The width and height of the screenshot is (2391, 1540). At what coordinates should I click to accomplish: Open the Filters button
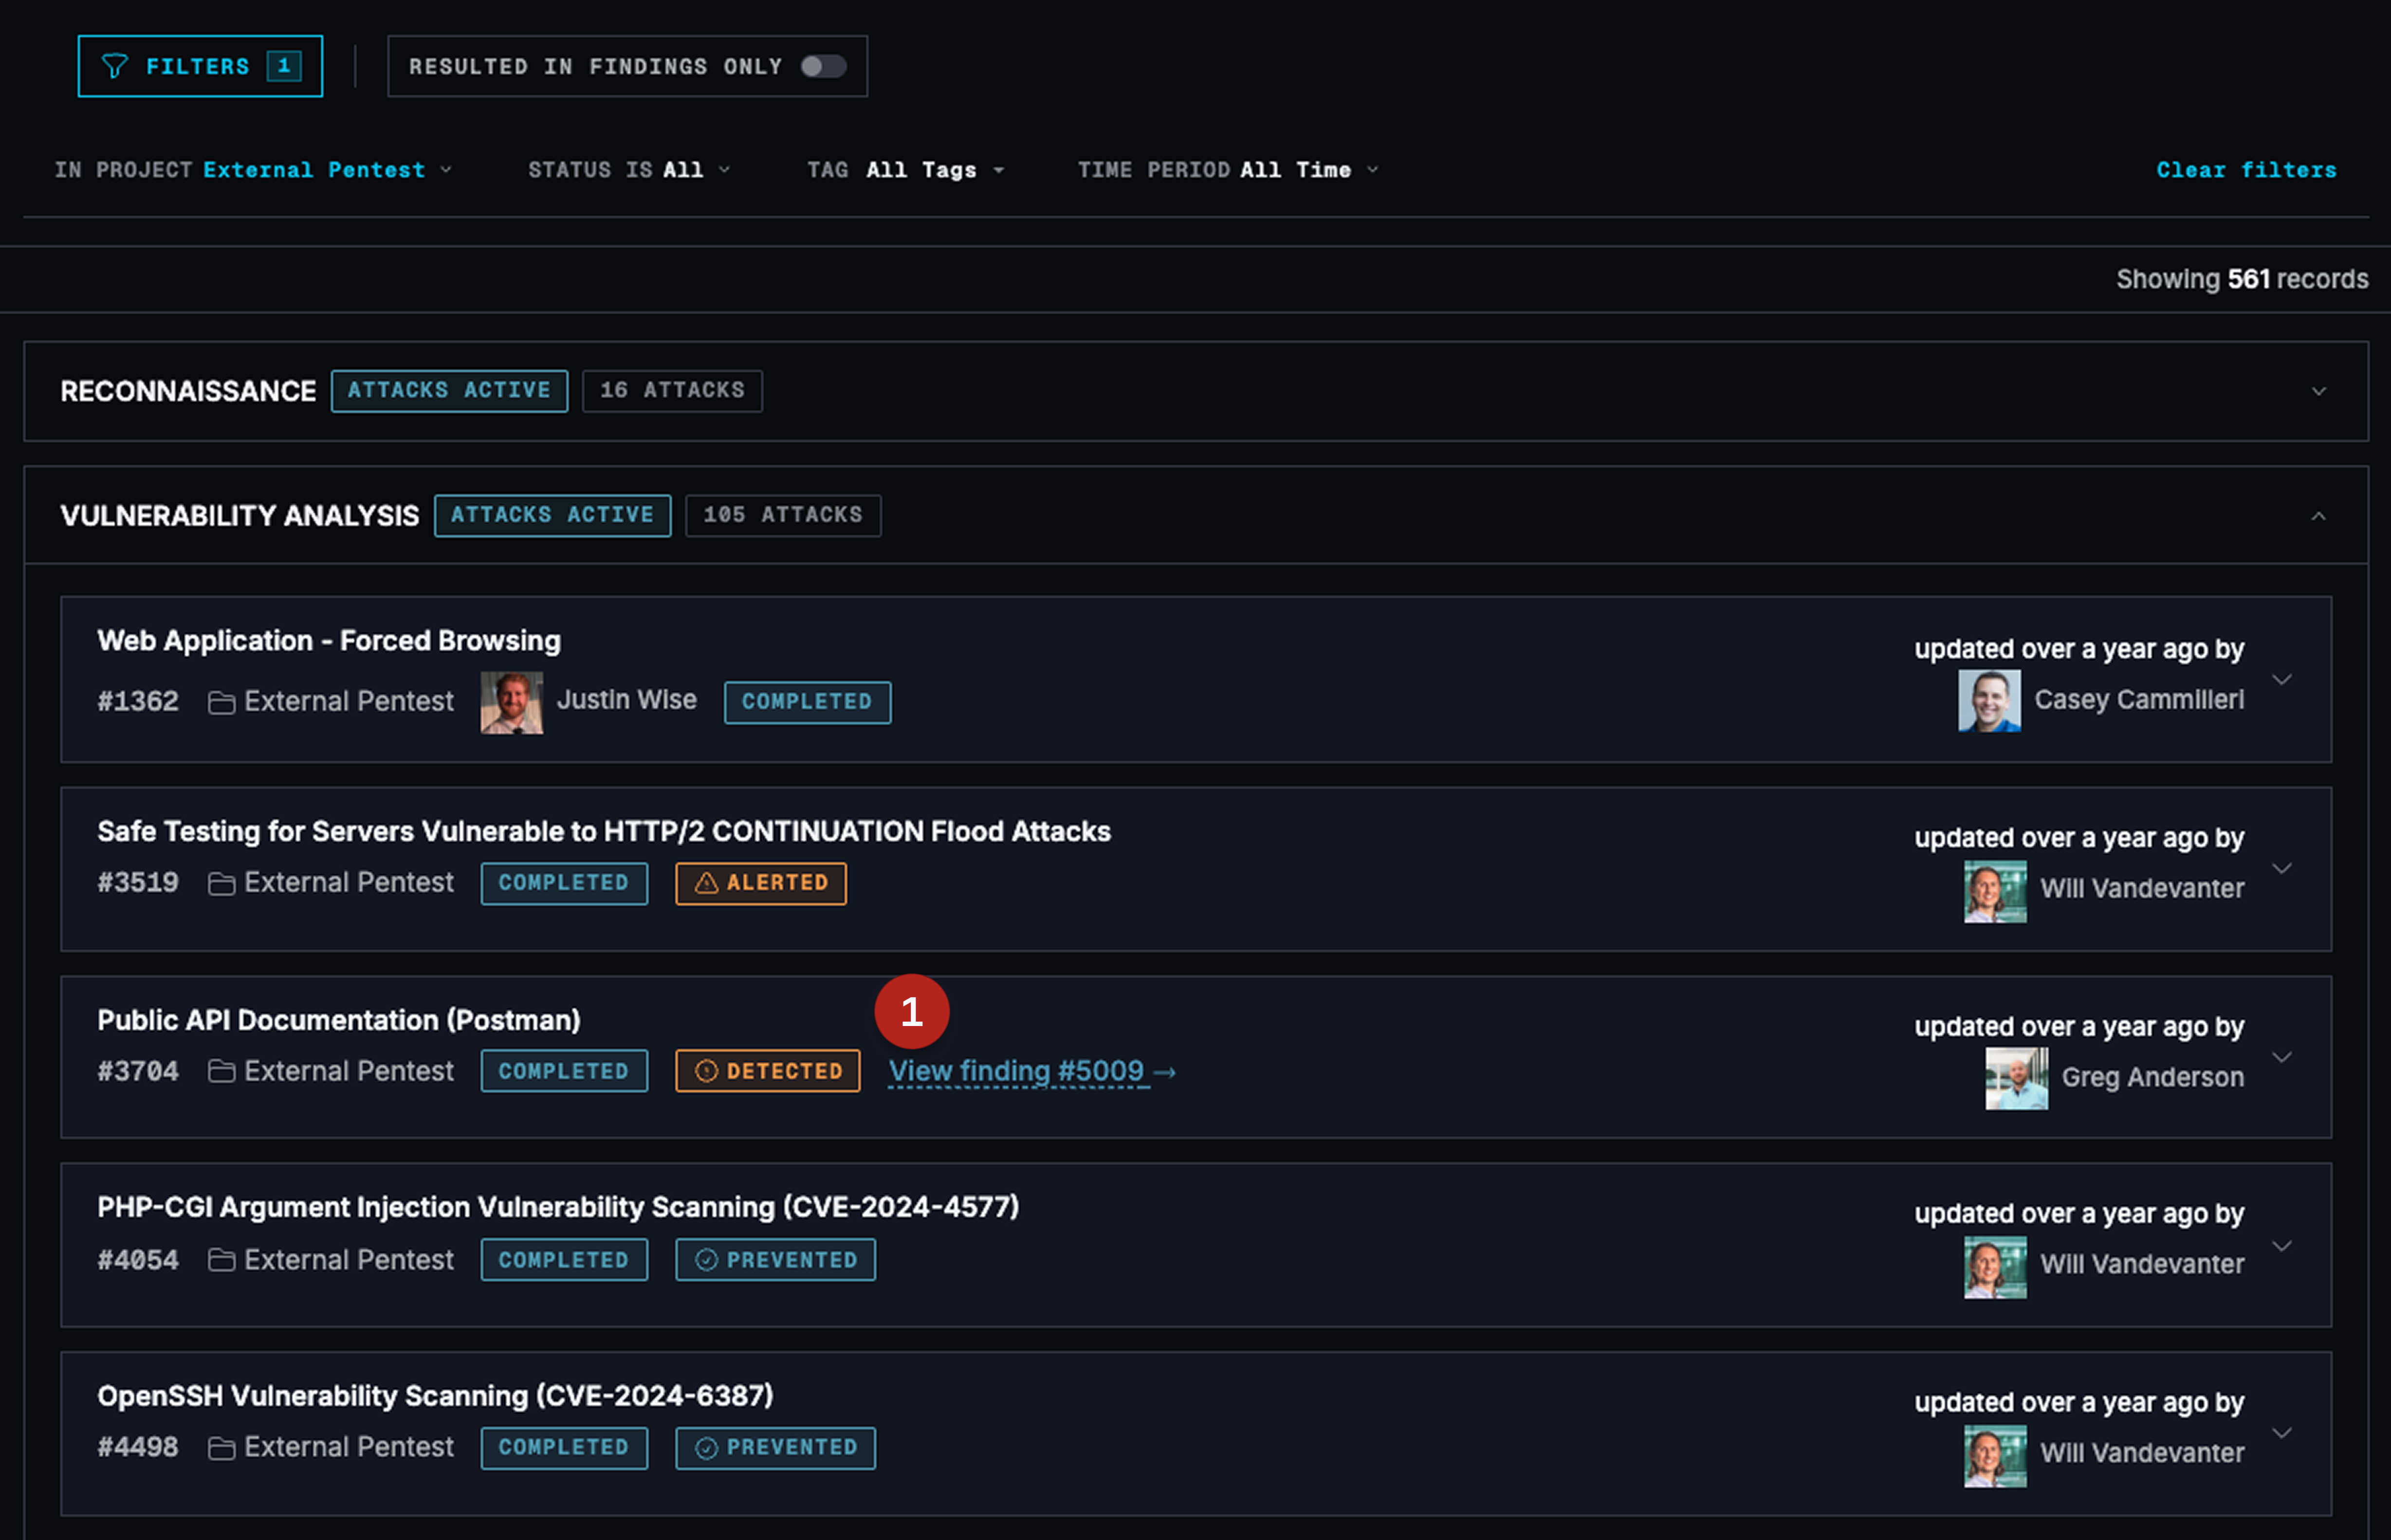(200, 66)
